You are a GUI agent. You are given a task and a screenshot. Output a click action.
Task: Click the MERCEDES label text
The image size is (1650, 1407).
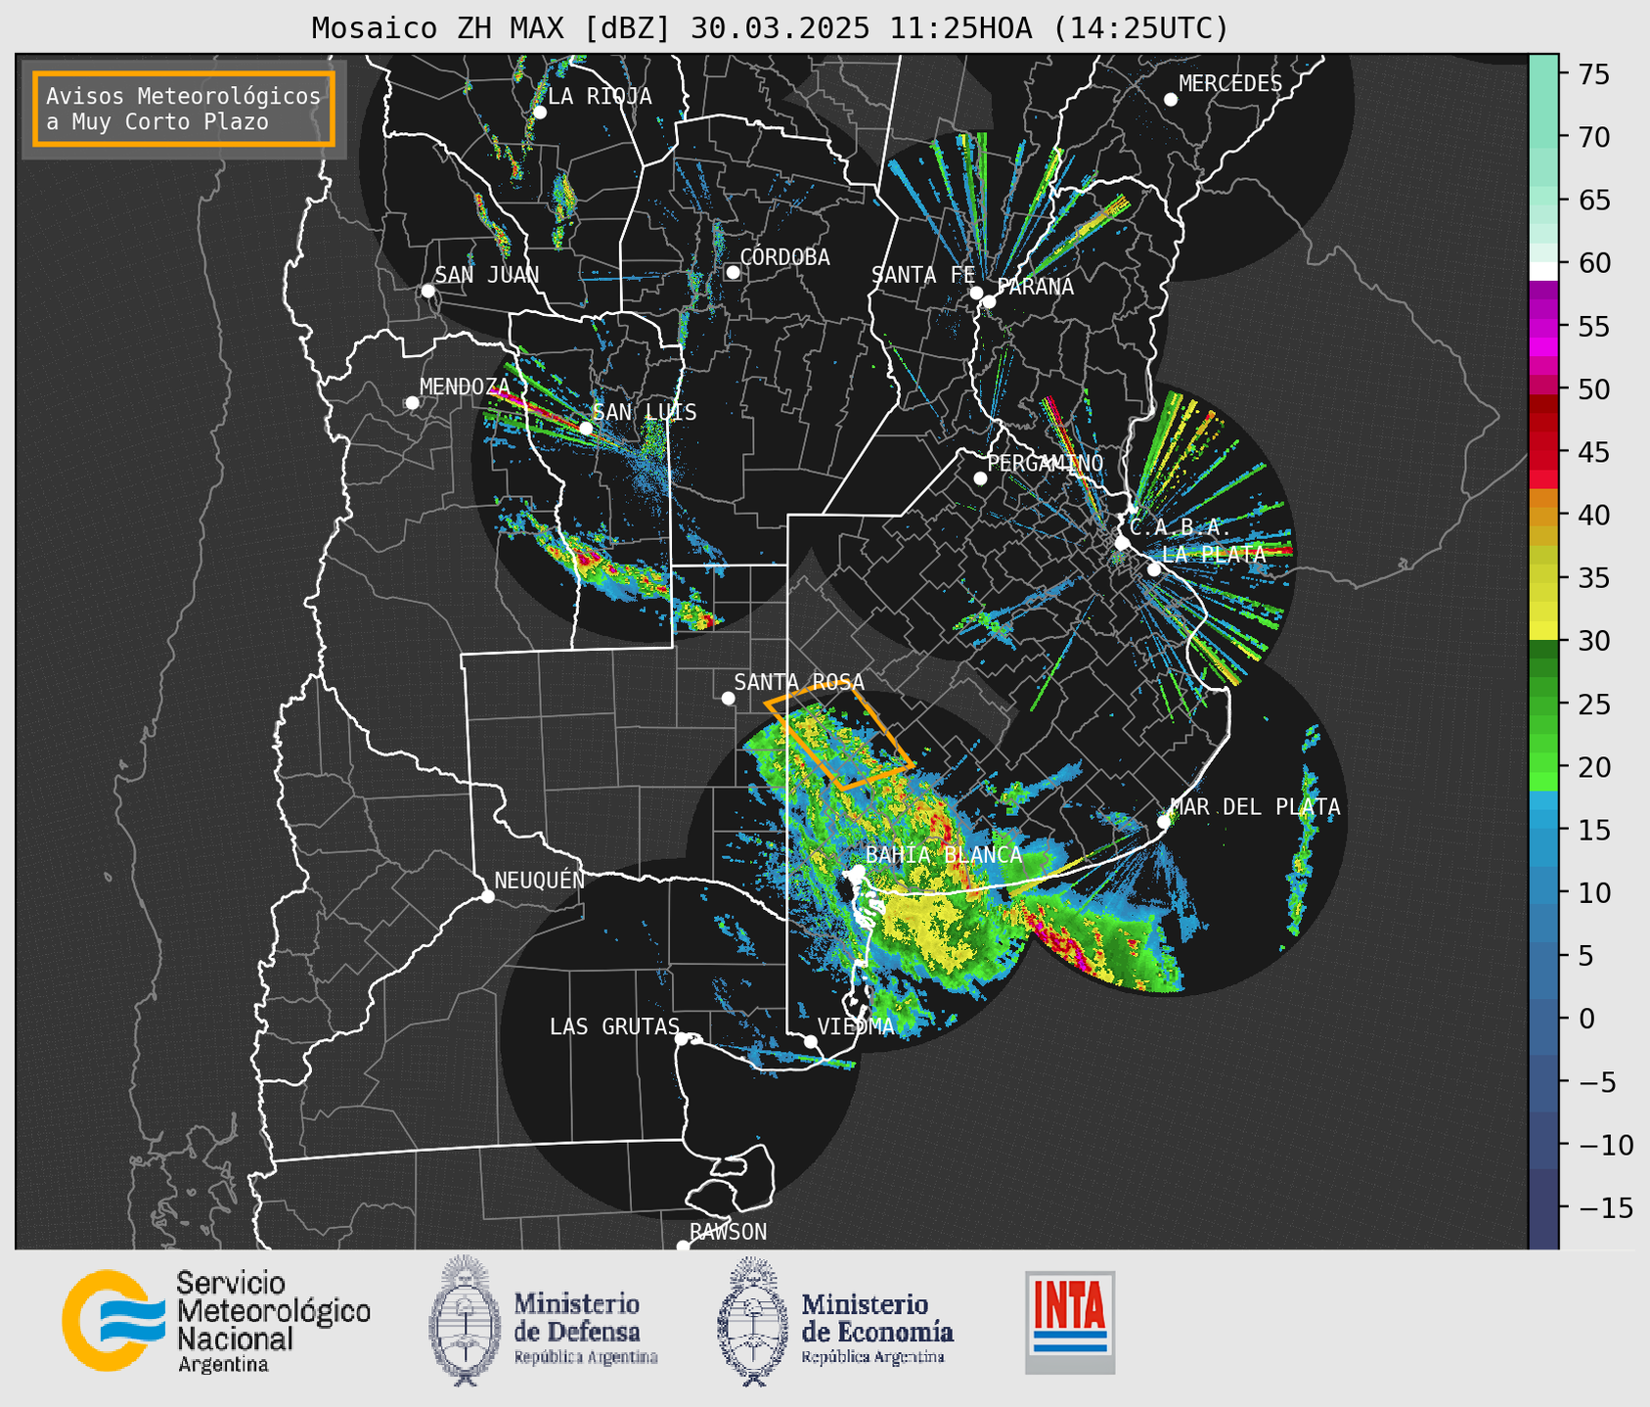[x=1230, y=84]
